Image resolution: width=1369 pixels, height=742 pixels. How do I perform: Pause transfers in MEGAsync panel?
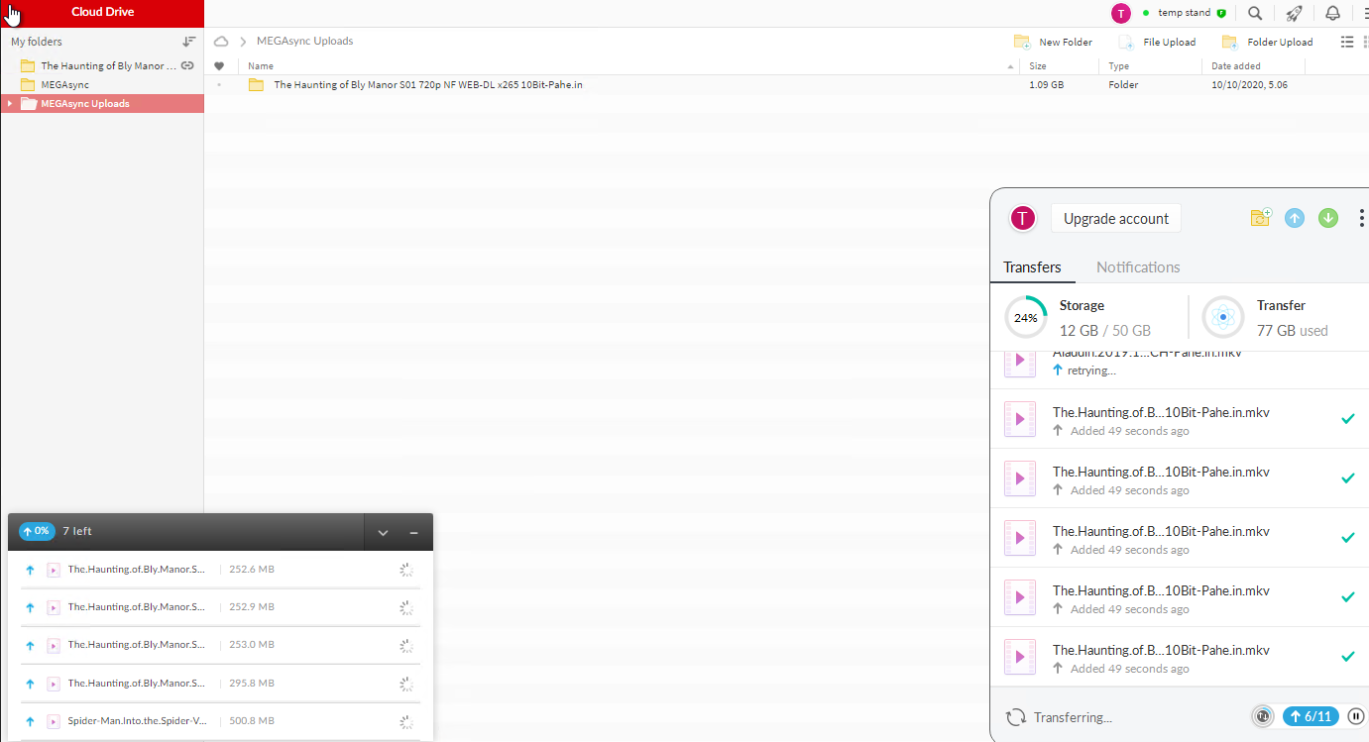pyautogui.click(x=1356, y=716)
